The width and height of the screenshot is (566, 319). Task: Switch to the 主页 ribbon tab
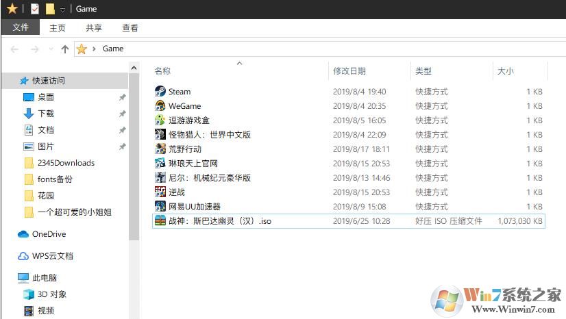(x=58, y=28)
